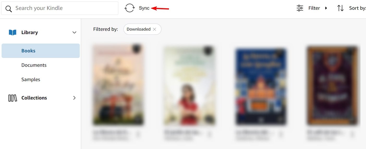
Task: Open Documents in the sidebar
Action: pos(34,65)
